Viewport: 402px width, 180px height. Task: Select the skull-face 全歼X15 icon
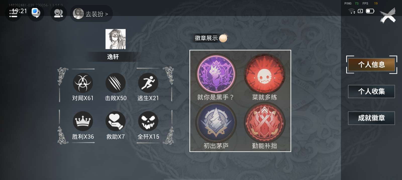148,121
